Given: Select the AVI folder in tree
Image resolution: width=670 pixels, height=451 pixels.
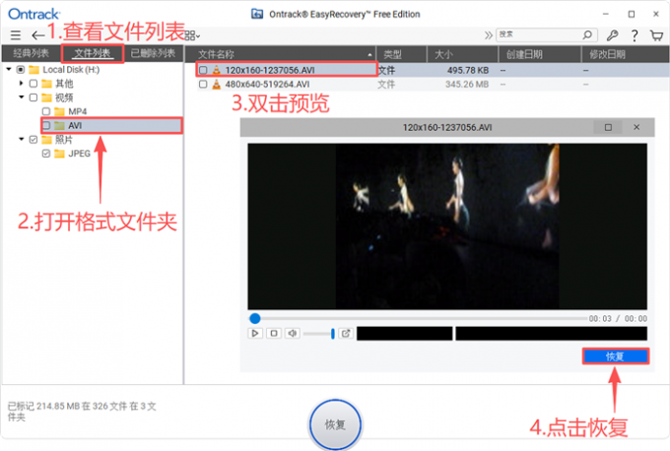Looking at the screenshot, I should (x=75, y=126).
